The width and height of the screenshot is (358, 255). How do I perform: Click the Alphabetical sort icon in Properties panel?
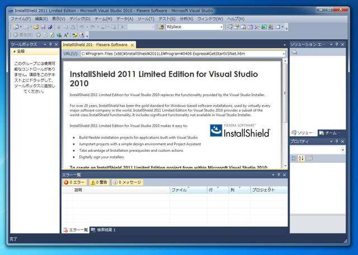click(301, 158)
